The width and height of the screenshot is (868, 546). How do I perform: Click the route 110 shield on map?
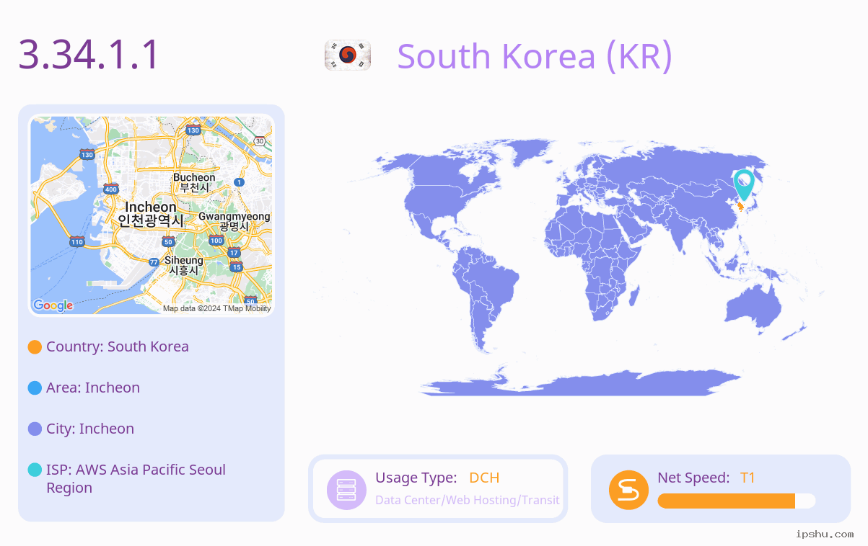(x=76, y=241)
